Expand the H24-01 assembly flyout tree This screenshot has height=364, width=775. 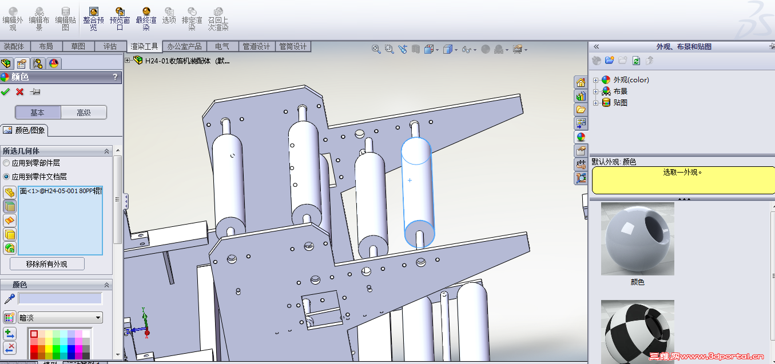tap(128, 60)
